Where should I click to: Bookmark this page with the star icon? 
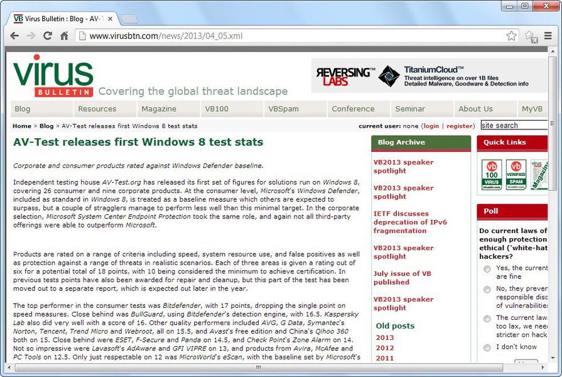511,36
